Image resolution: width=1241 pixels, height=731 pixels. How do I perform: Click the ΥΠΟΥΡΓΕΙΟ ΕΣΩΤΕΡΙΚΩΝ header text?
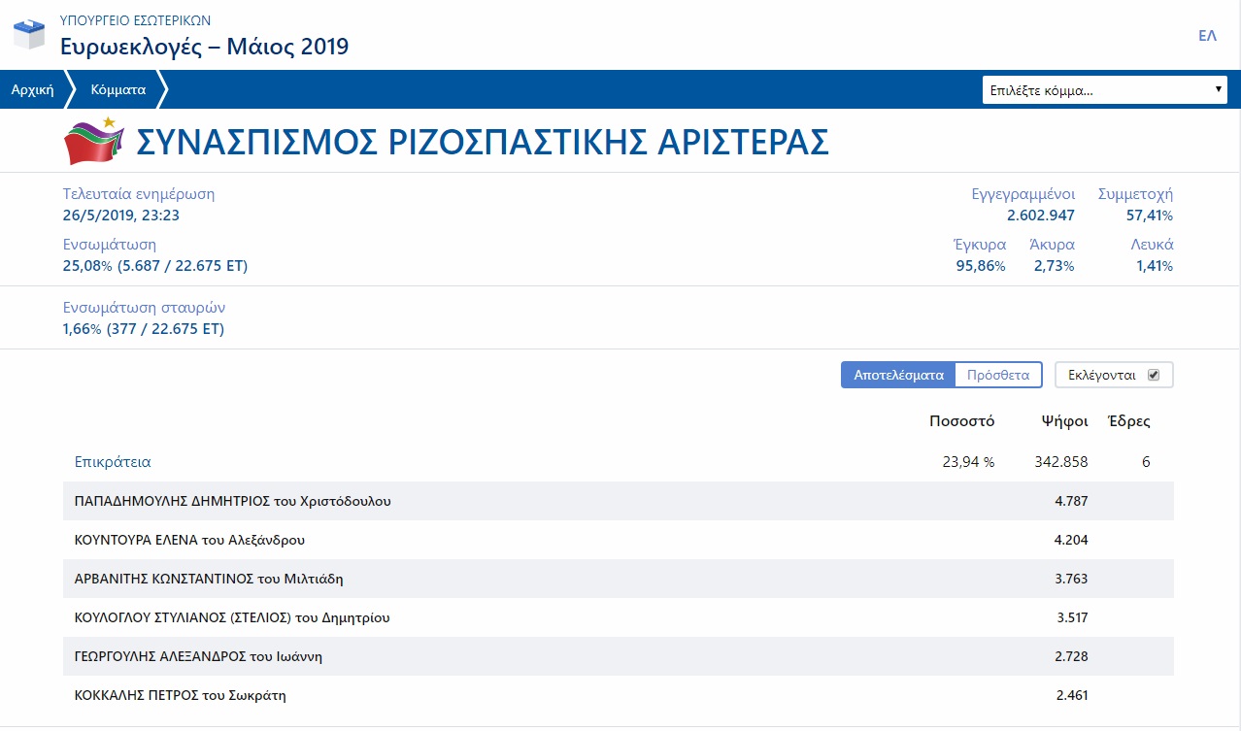tap(135, 19)
